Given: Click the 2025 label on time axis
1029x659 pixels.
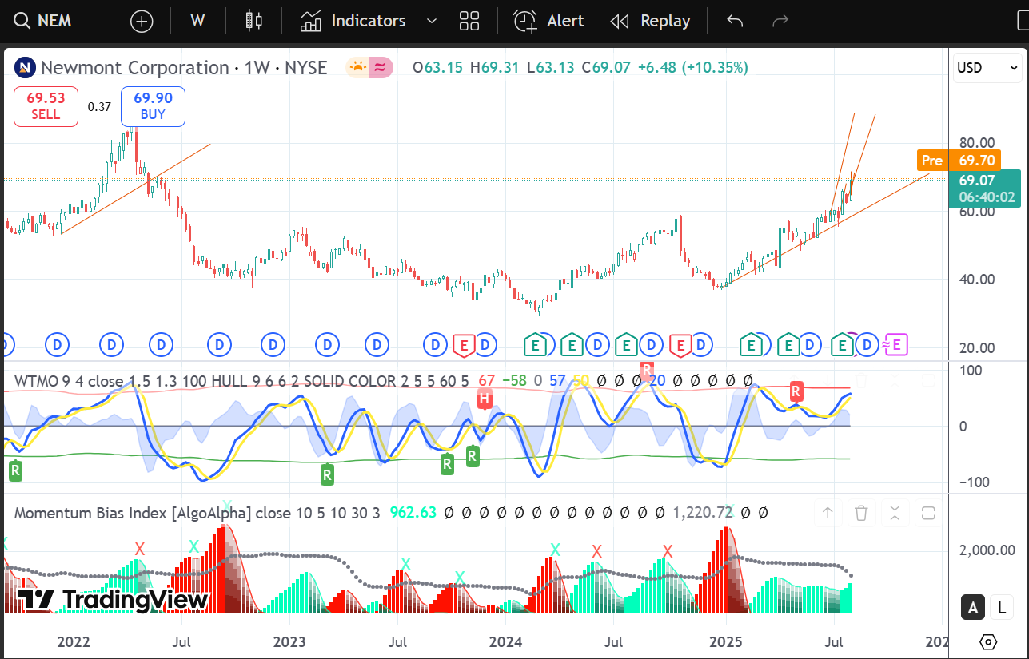Looking at the screenshot, I should coord(727,641).
